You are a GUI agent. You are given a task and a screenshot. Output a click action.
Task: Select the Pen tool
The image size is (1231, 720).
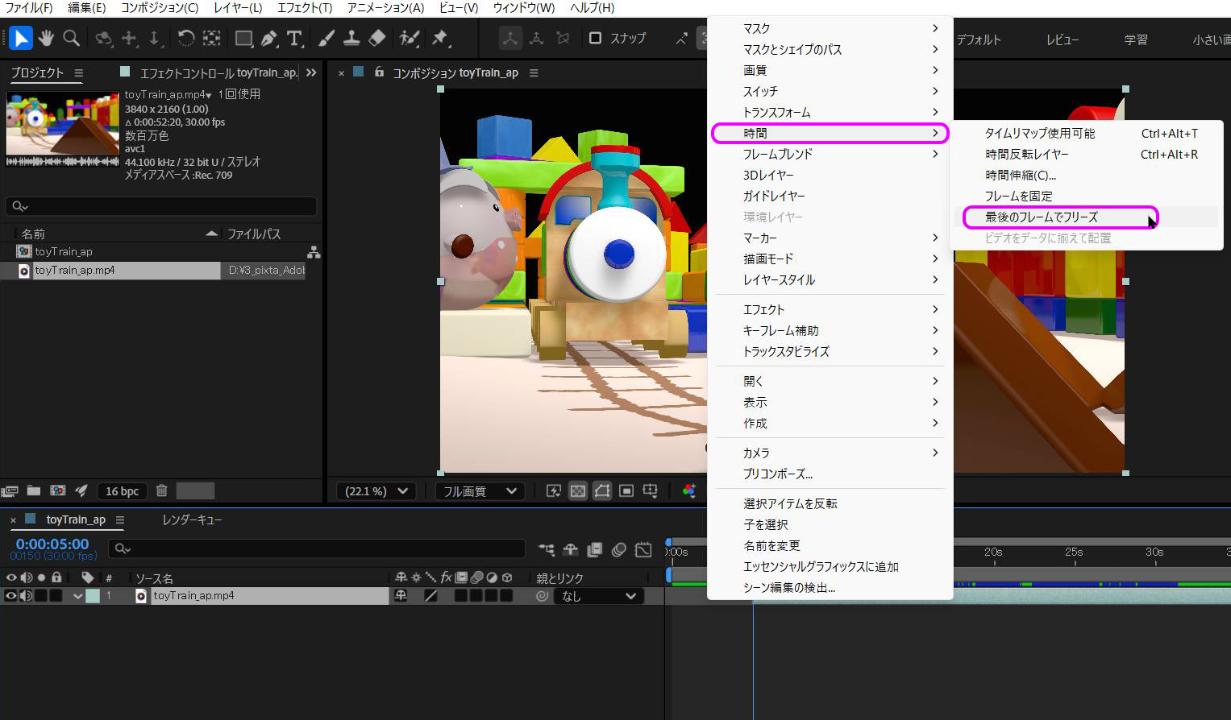(x=269, y=38)
